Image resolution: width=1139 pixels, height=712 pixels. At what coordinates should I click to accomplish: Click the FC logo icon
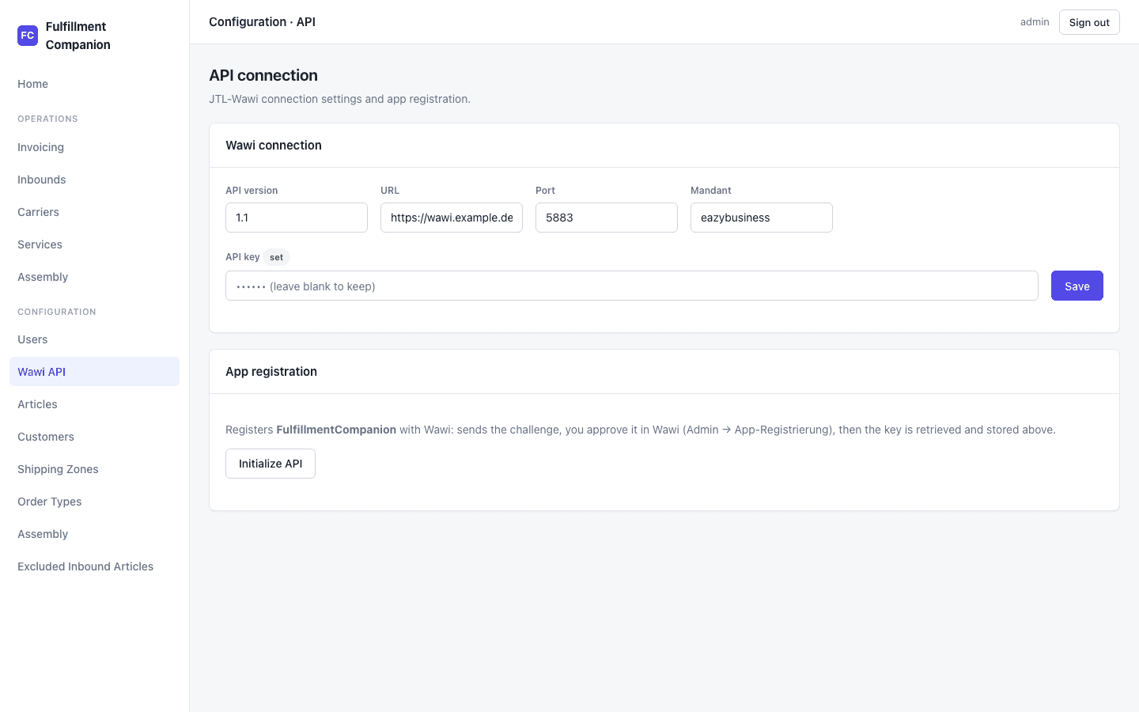28,36
